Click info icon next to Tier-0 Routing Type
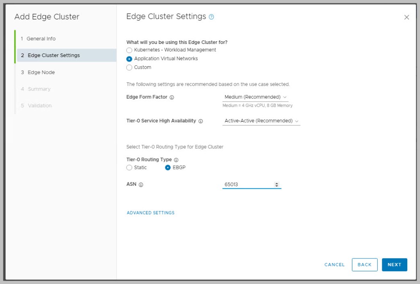Viewport: 420px width, 284px height. (x=176, y=159)
